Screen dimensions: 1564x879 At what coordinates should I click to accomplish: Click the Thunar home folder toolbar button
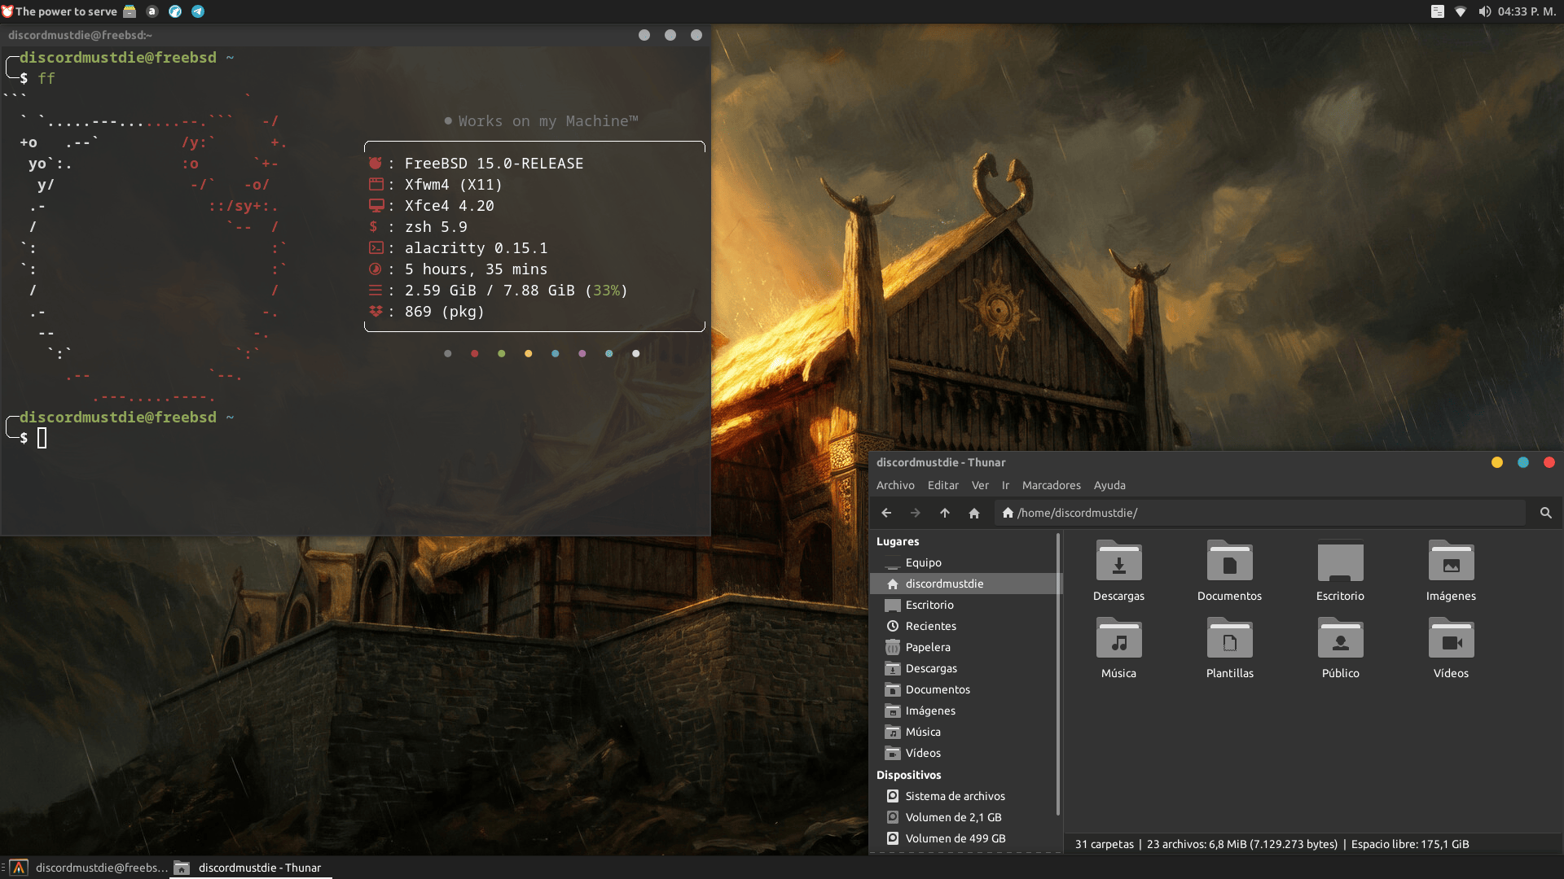pos(974,513)
